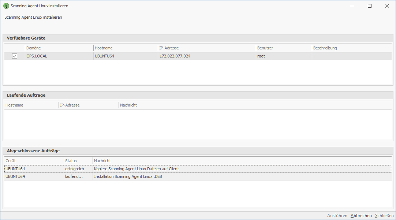The image size is (396, 220).
Task: Click the root user cell
Action: click(x=261, y=56)
